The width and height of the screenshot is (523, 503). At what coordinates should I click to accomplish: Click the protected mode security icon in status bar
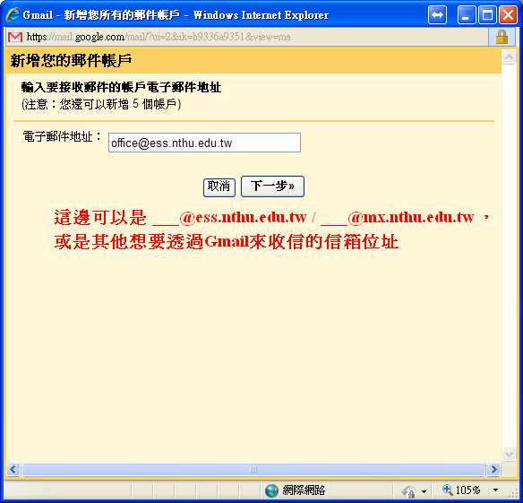coord(408,491)
